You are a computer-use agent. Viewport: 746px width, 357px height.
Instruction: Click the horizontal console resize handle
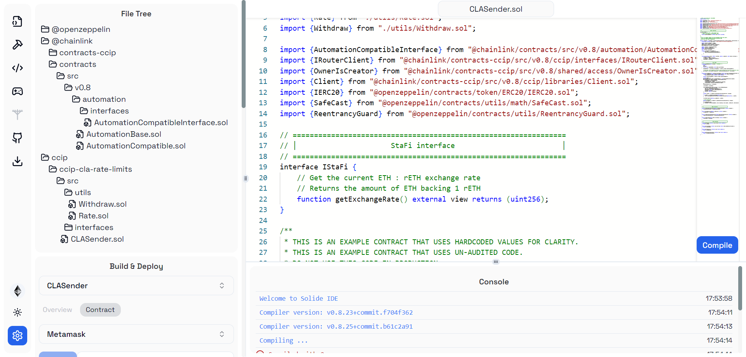tap(496, 262)
